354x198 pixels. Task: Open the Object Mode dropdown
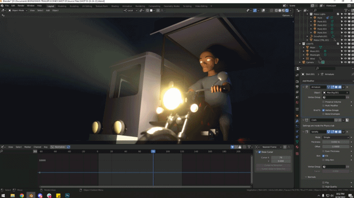point(17,10)
